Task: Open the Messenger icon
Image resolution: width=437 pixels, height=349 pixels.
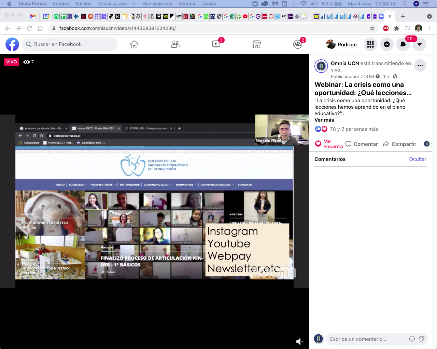Action: [x=387, y=44]
